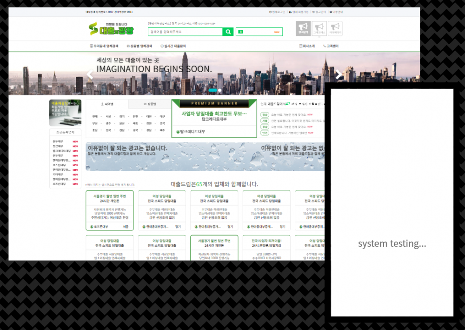Click the green search magnifier icon
The height and width of the screenshot is (330, 465).
227,32
